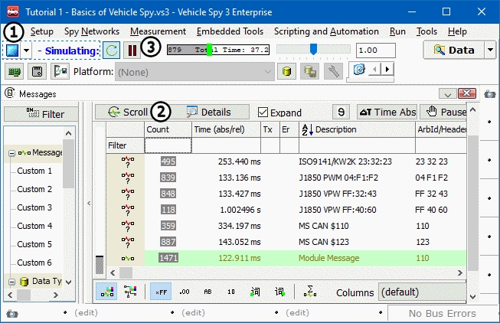Toggle the Expand checkbox

pyautogui.click(x=263, y=113)
